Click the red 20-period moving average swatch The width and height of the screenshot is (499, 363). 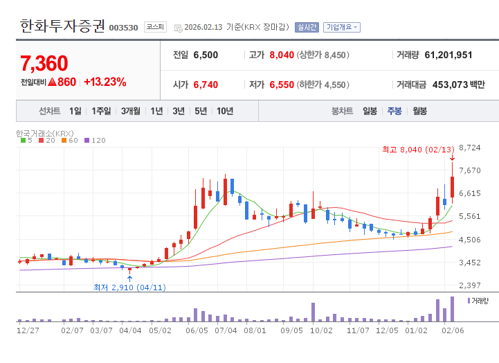(41, 141)
